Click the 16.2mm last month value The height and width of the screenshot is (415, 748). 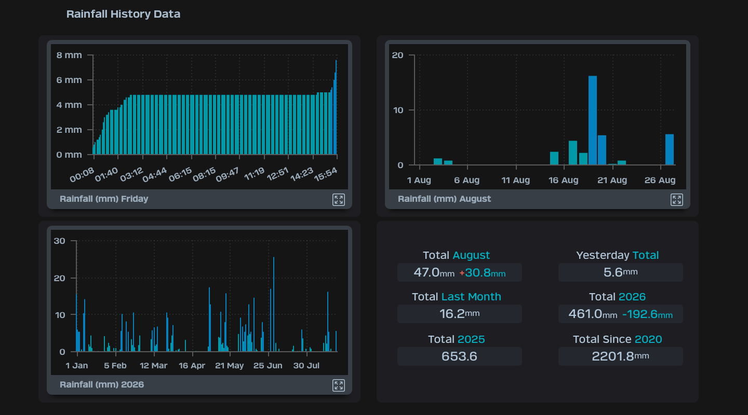459,314
